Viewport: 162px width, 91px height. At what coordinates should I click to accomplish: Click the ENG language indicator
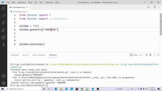pos(147,89)
